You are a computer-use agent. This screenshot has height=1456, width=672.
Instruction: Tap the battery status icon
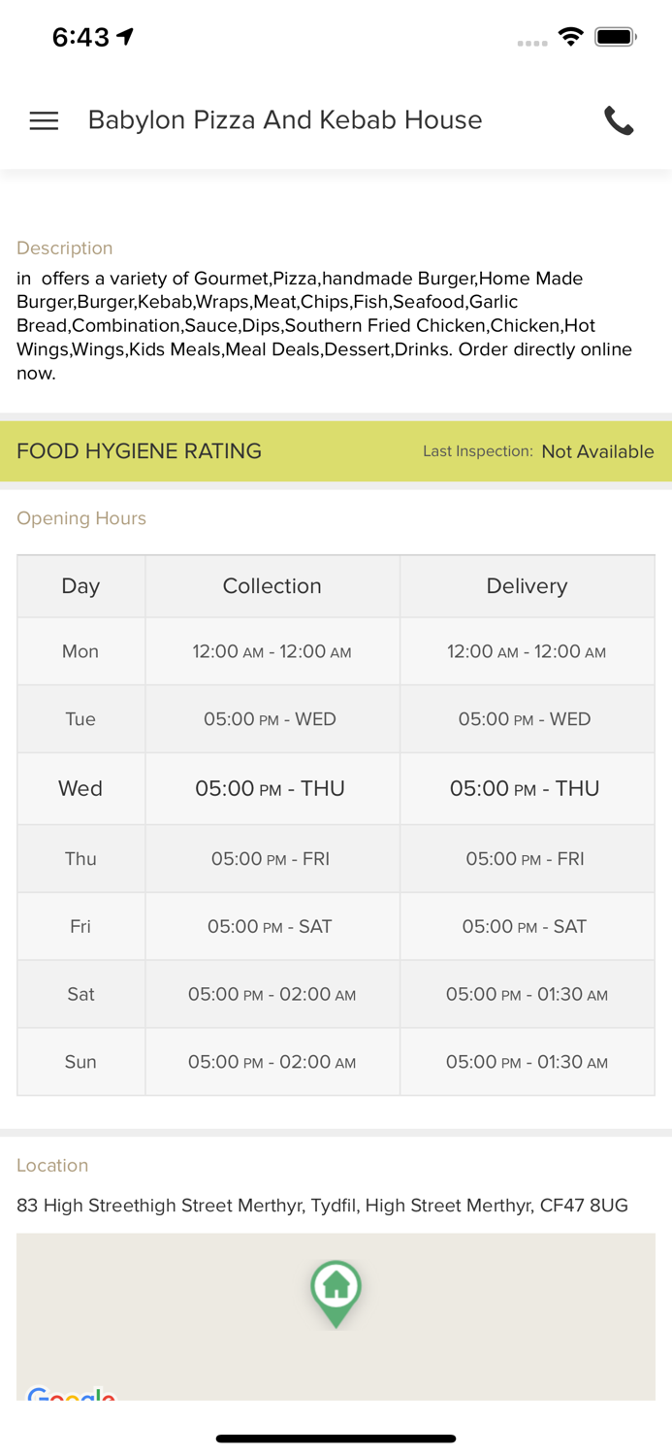pos(615,37)
